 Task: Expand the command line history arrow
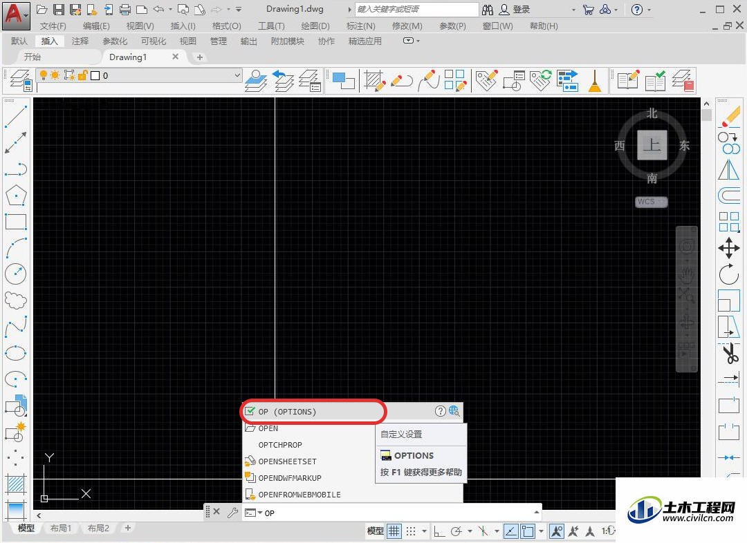tap(537, 512)
